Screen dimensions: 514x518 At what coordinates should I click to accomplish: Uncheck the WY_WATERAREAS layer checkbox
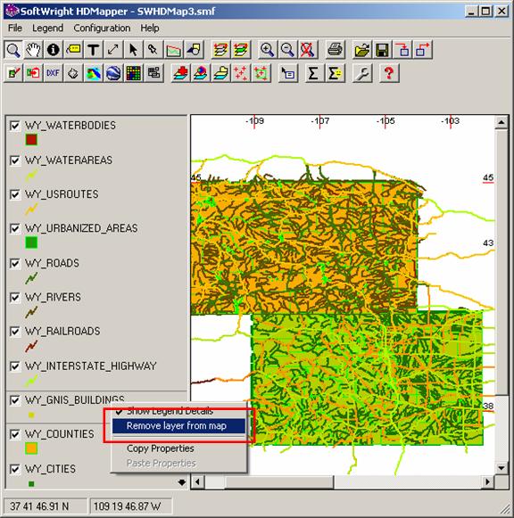(15, 160)
